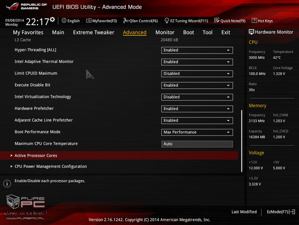299x225 pixels.
Task: Click the MyFavorite list icon
Action: [x=89, y=21]
